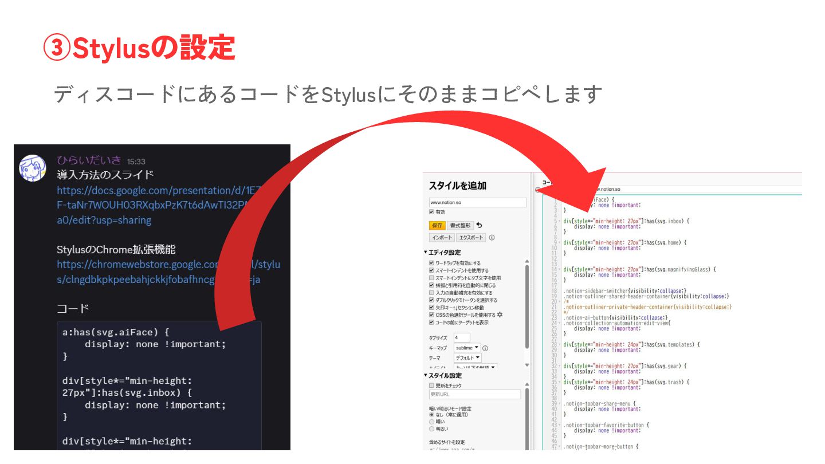Viewport: 825px width, 464px height.
Task: Toggle ダブルクリックでトークンを選択する checkbox
Action: [431, 300]
